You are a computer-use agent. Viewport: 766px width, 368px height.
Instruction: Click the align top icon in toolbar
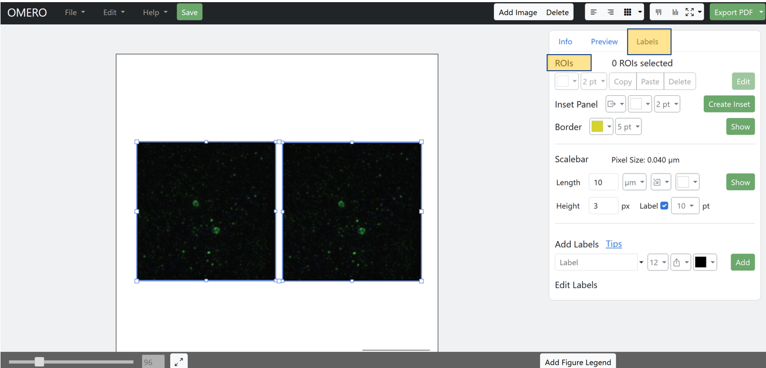(x=659, y=12)
